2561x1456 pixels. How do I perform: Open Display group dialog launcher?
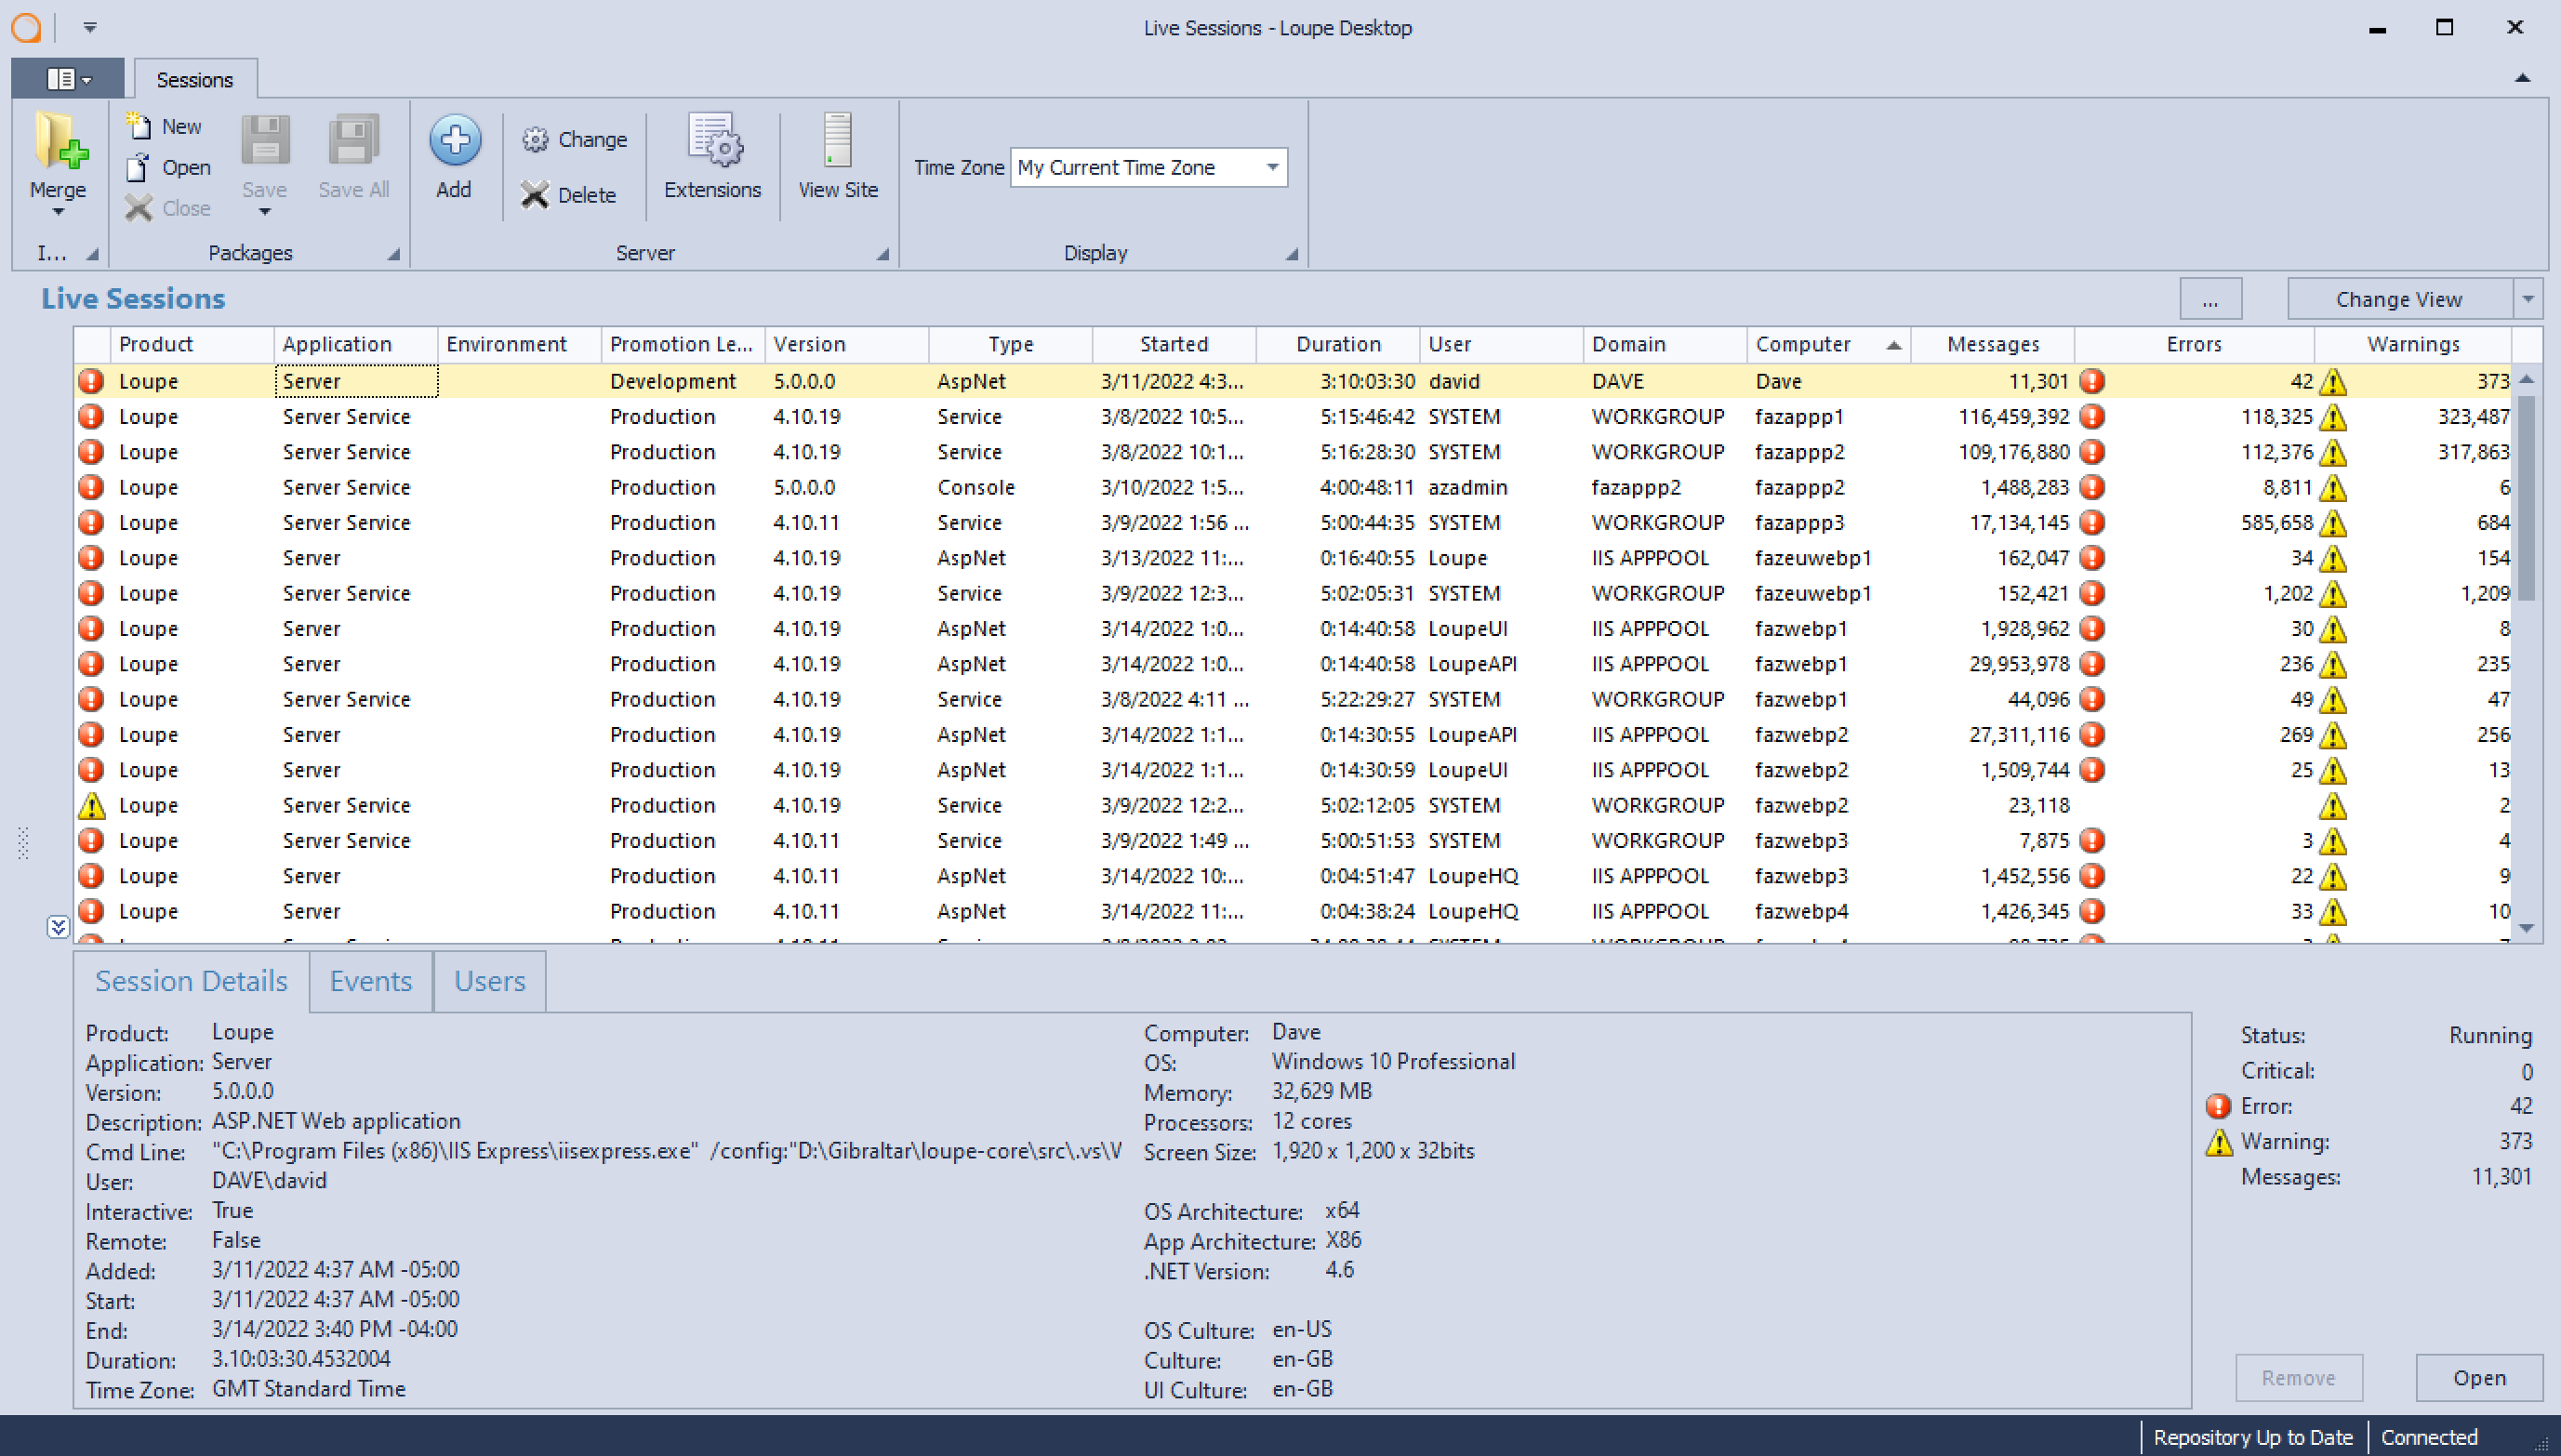[x=1291, y=254]
